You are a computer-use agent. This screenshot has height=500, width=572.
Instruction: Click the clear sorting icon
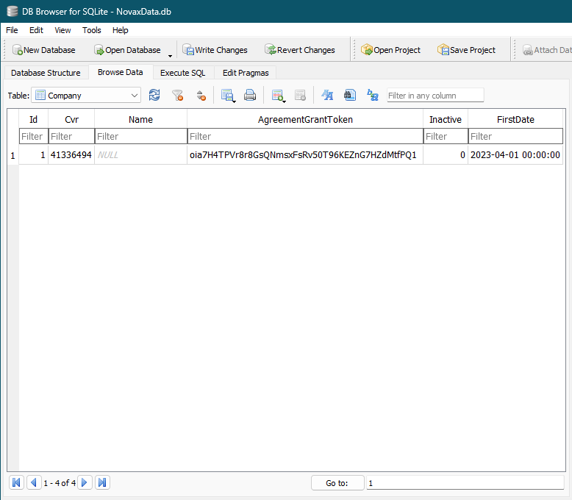tap(201, 96)
